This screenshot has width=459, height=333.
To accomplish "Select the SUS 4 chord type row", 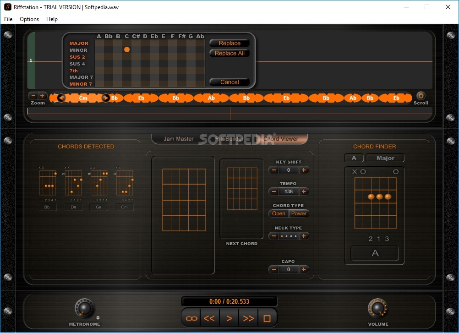I will coord(77,64).
